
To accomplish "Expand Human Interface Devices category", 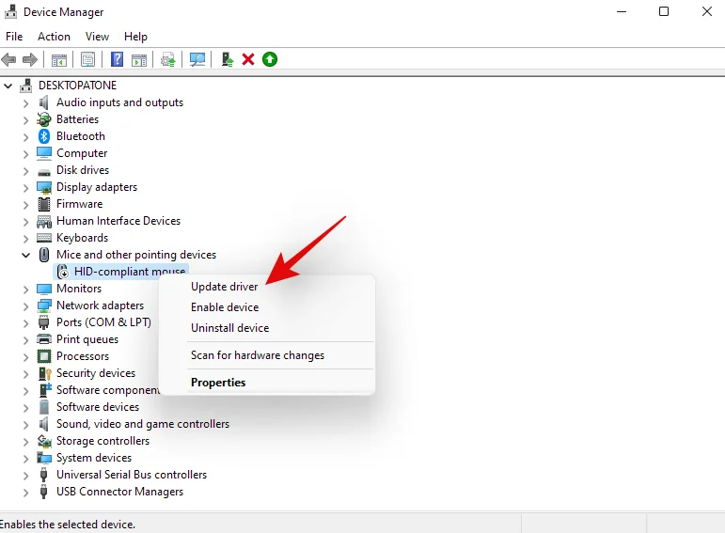I will pos(26,222).
